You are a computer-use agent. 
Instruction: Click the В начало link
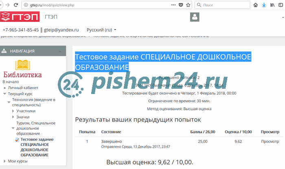click(10, 81)
